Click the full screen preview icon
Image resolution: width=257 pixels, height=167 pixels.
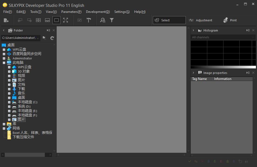(65, 20)
